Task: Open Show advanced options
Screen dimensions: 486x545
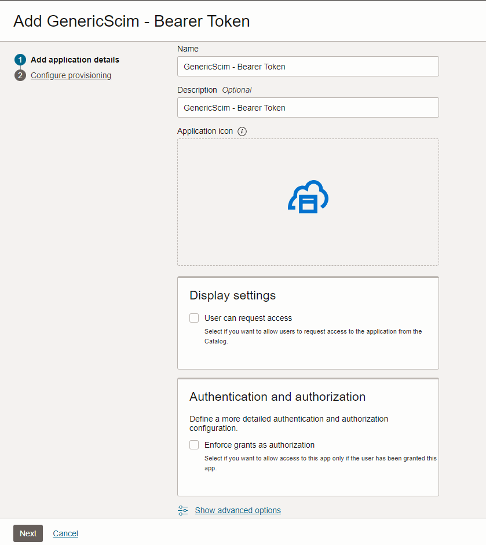Action: (x=237, y=510)
